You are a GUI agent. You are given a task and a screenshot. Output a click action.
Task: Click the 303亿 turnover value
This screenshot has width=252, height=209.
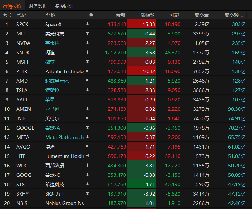(239, 24)
